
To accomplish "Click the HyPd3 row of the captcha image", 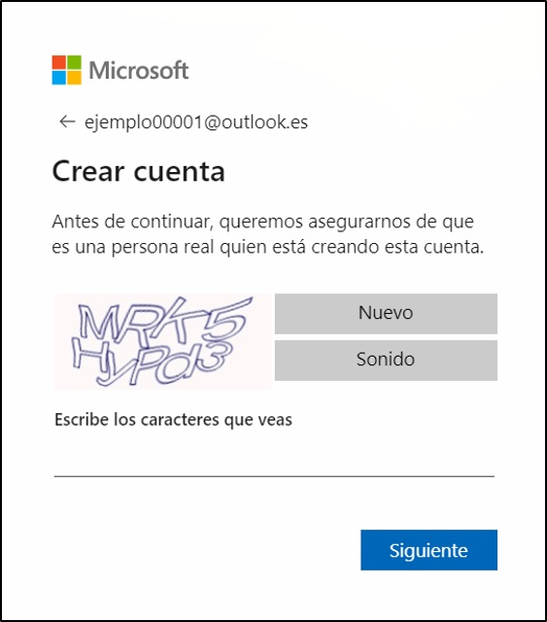I will pyautogui.click(x=152, y=363).
